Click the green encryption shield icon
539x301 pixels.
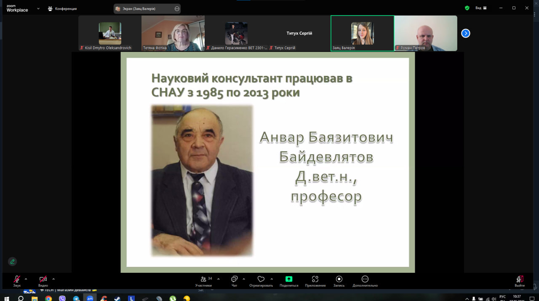click(467, 8)
